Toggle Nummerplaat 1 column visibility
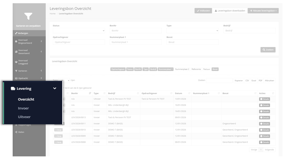 click(166, 69)
